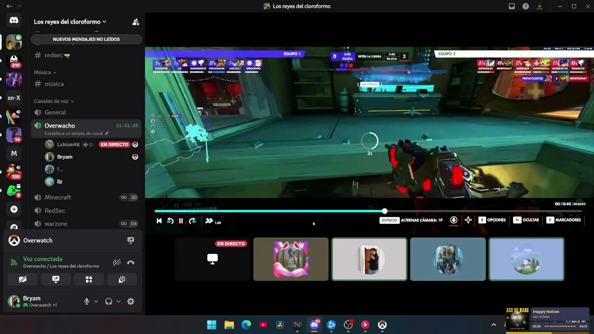Click ALTERNAR CÁMARA: 1P control
The width and height of the screenshot is (594, 334).
(x=411, y=220)
